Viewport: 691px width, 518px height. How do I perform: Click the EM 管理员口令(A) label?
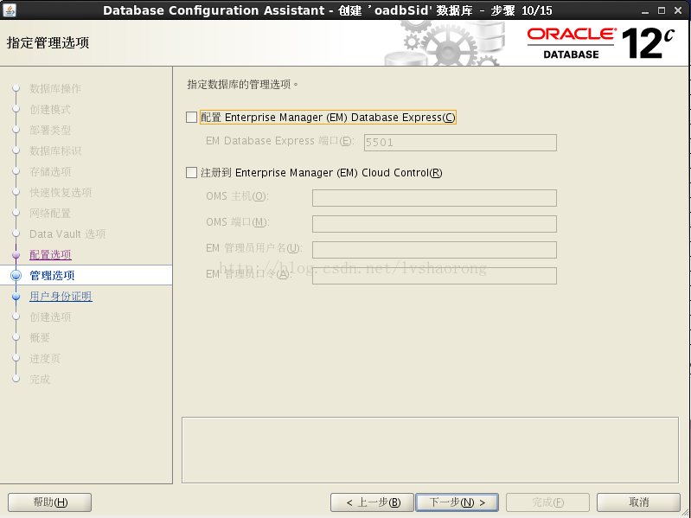point(248,274)
